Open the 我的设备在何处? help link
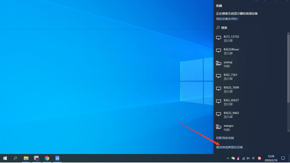The image size is (290, 163). (227, 19)
